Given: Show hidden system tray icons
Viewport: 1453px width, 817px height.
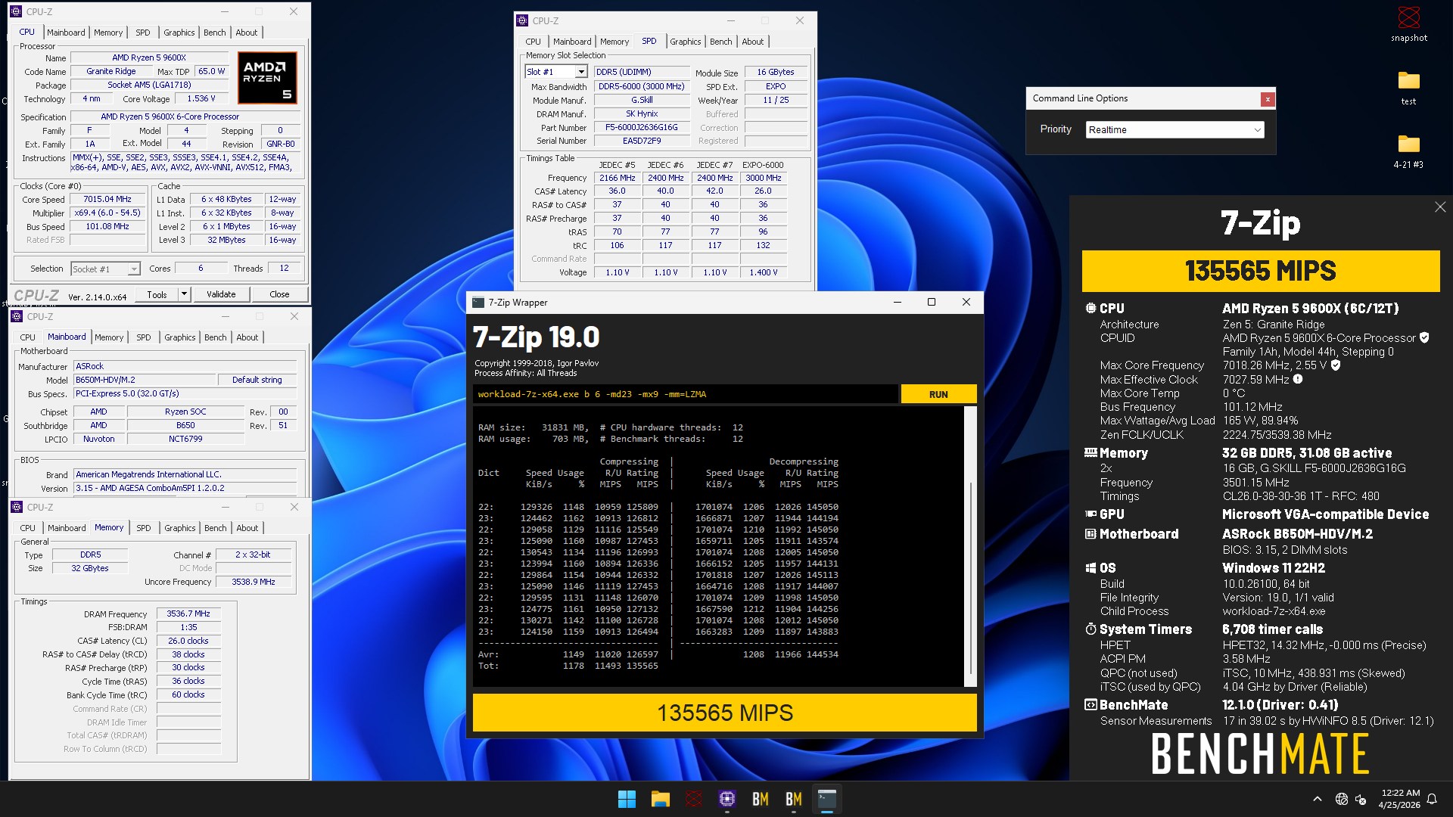Looking at the screenshot, I should (1317, 799).
